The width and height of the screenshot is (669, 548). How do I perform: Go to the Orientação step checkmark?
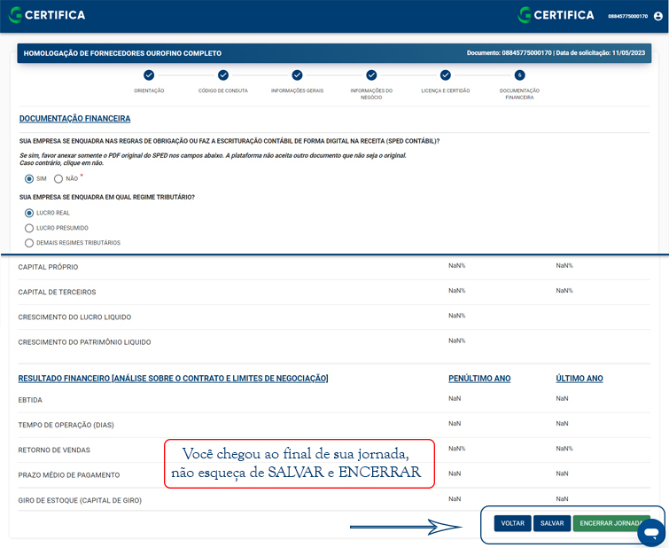coord(149,75)
